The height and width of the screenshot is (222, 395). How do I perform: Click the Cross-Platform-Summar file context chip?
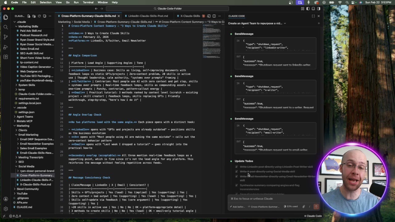[264, 207]
